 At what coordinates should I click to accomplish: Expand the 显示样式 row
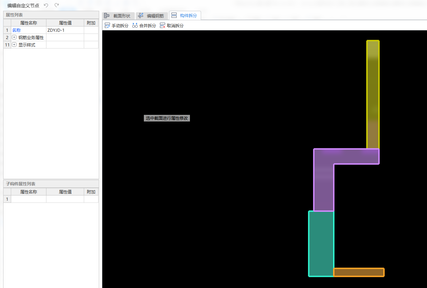point(14,45)
